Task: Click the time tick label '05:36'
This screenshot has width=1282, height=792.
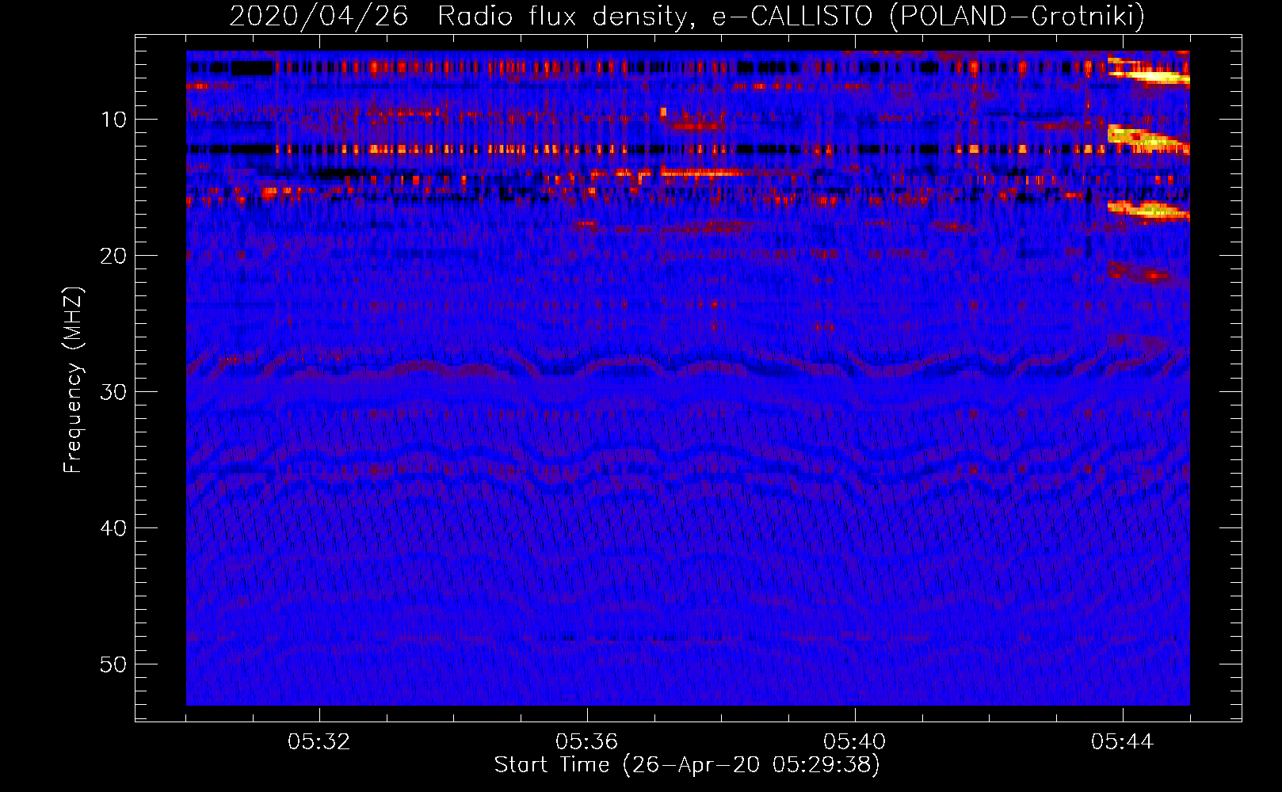Action: 586,742
